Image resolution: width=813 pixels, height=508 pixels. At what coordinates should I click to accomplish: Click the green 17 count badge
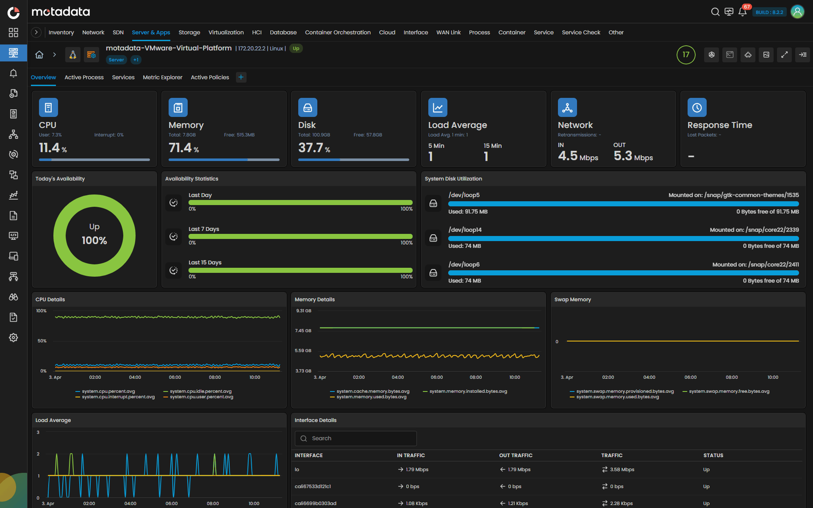(686, 55)
